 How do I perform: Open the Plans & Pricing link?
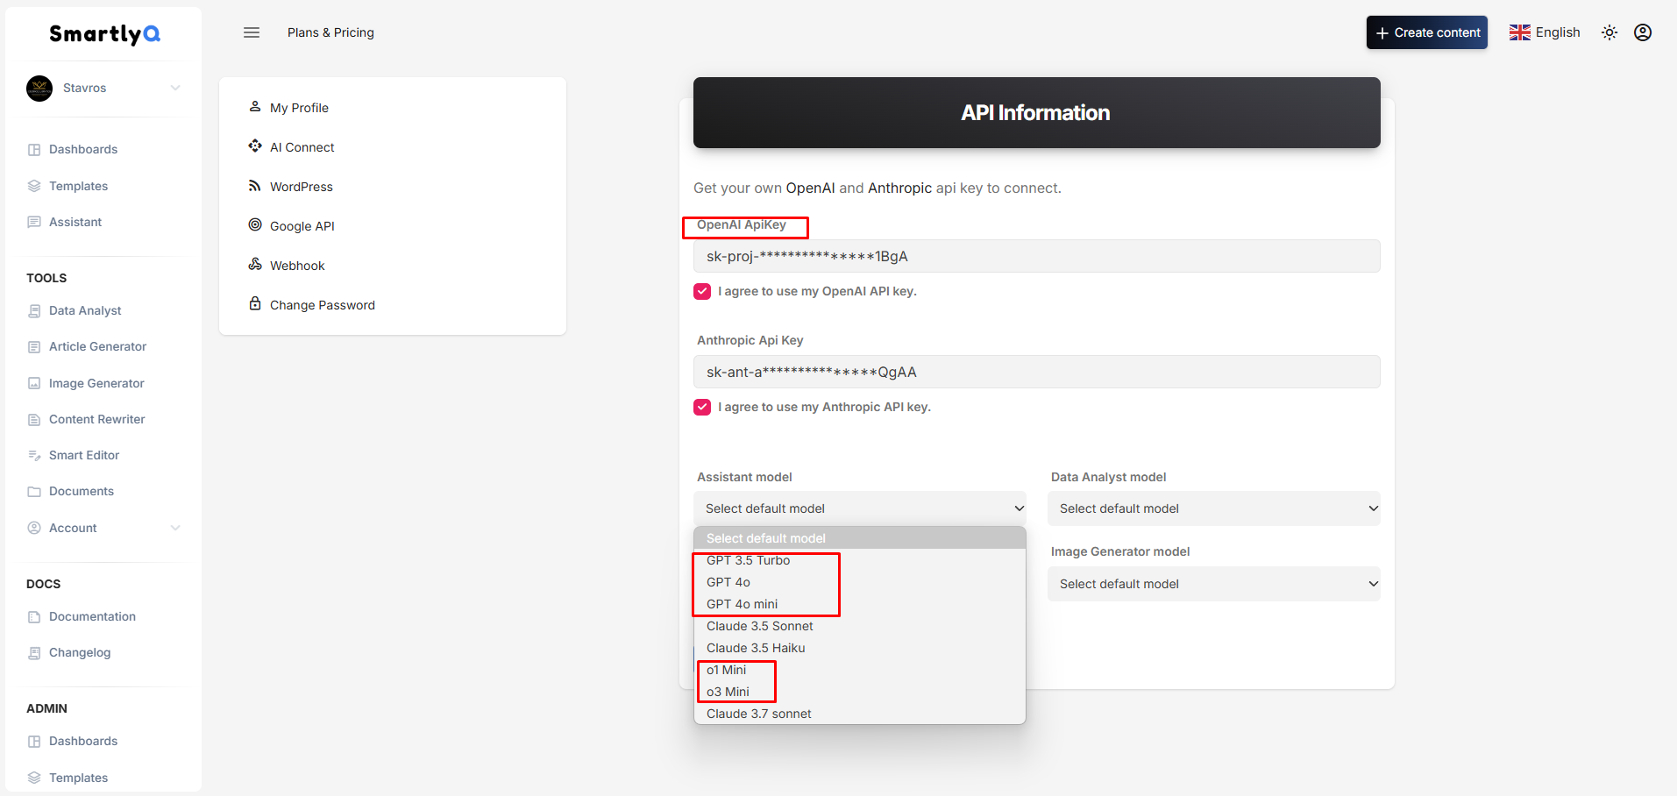(x=330, y=32)
